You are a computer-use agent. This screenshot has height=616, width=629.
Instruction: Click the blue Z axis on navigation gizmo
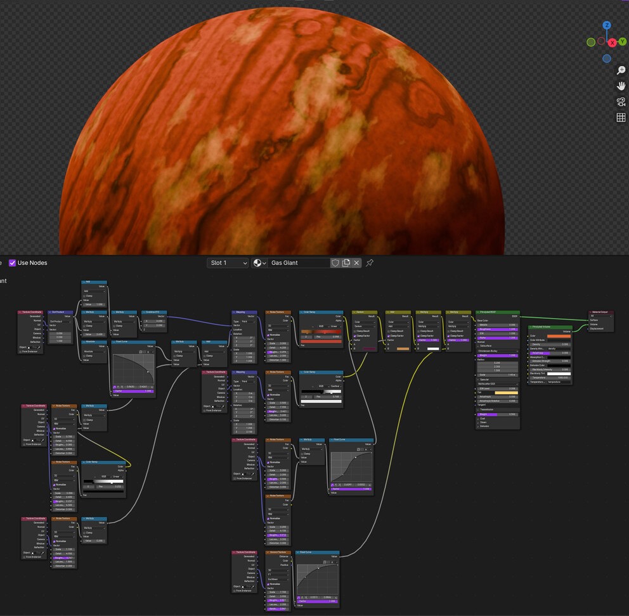click(607, 25)
